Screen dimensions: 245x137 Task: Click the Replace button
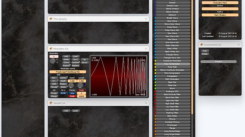(75, 66)
